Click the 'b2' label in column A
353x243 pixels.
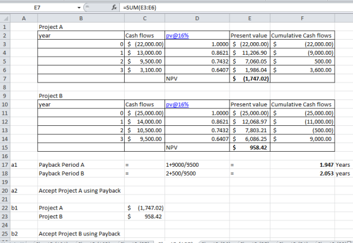[24, 234]
